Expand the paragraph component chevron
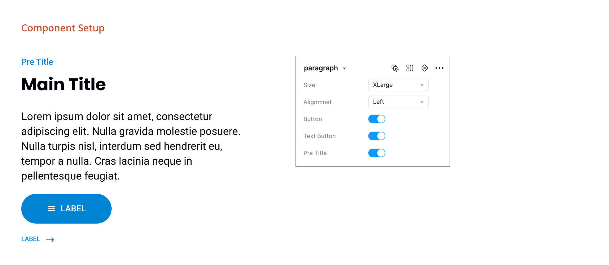The image size is (609, 265). pyautogui.click(x=345, y=68)
